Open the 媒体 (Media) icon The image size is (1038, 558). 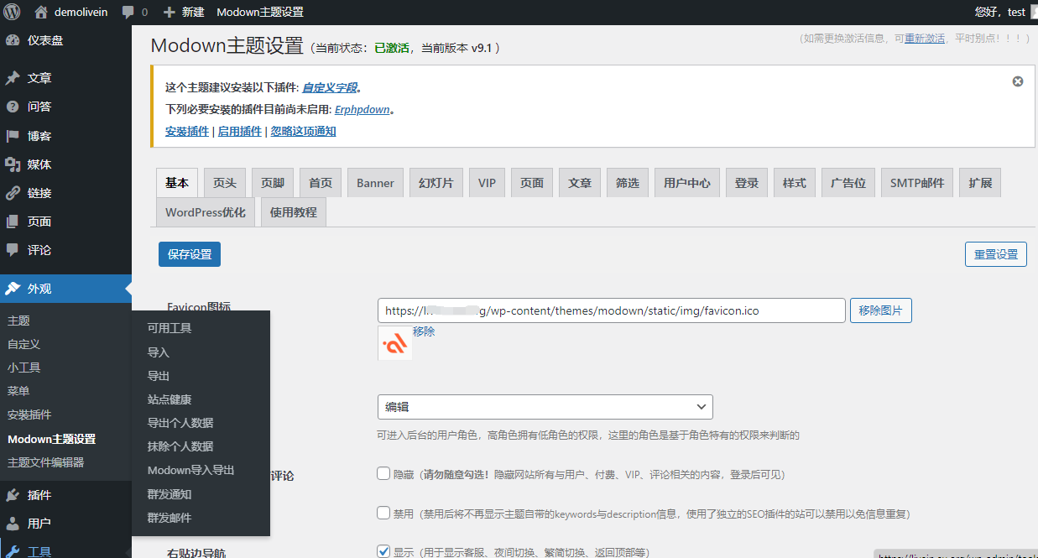13,164
